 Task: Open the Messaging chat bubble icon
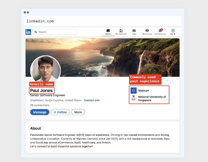point(147,31)
